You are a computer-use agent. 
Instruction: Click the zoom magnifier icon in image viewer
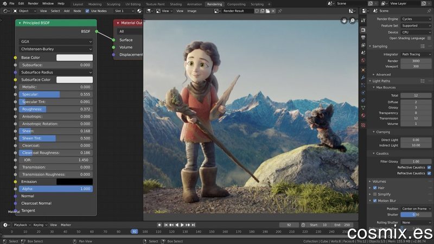pyautogui.click(x=352, y=21)
